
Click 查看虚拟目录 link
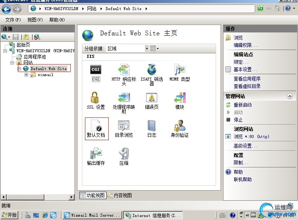pyautogui.click(x=247, y=86)
